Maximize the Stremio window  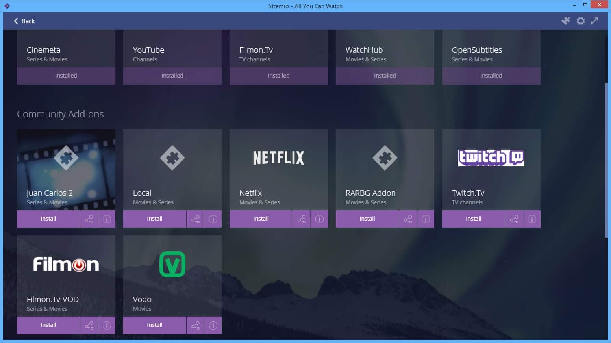pyautogui.click(x=585, y=5)
